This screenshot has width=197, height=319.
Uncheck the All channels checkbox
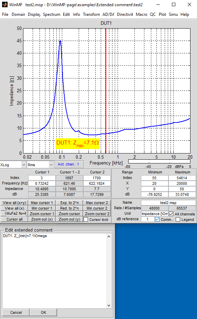171,214
